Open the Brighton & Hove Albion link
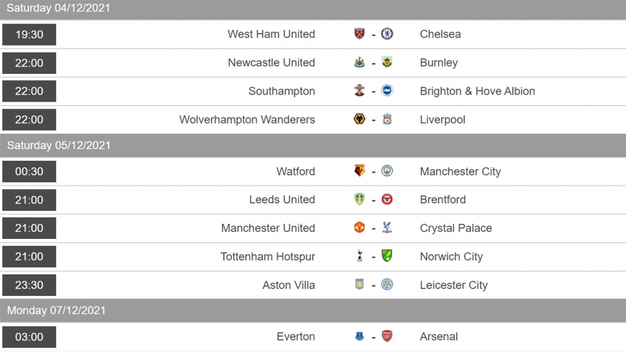Screen dimensions: 626x352 tap(477, 91)
